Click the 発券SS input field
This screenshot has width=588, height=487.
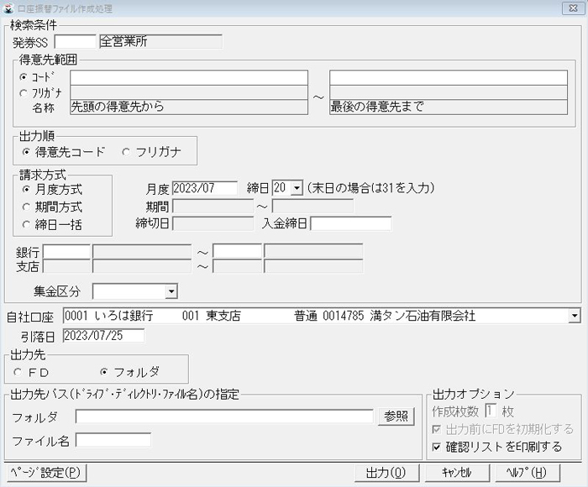(x=76, y=41)
